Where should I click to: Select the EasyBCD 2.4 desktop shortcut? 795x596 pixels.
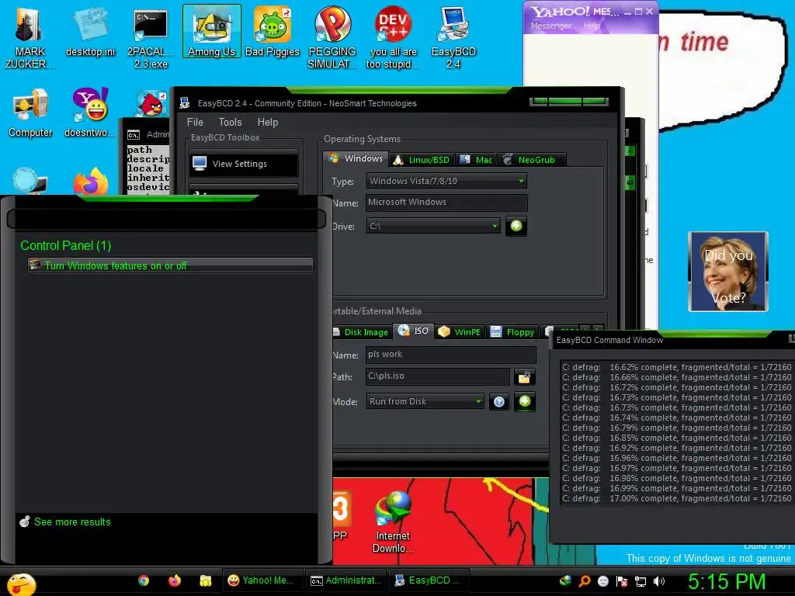pos(453,38)
